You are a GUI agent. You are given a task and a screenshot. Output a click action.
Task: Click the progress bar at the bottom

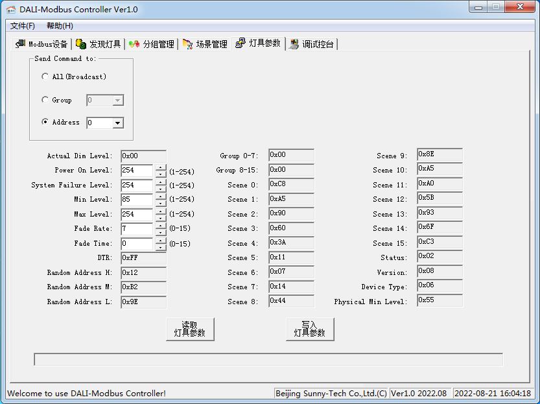268,359
